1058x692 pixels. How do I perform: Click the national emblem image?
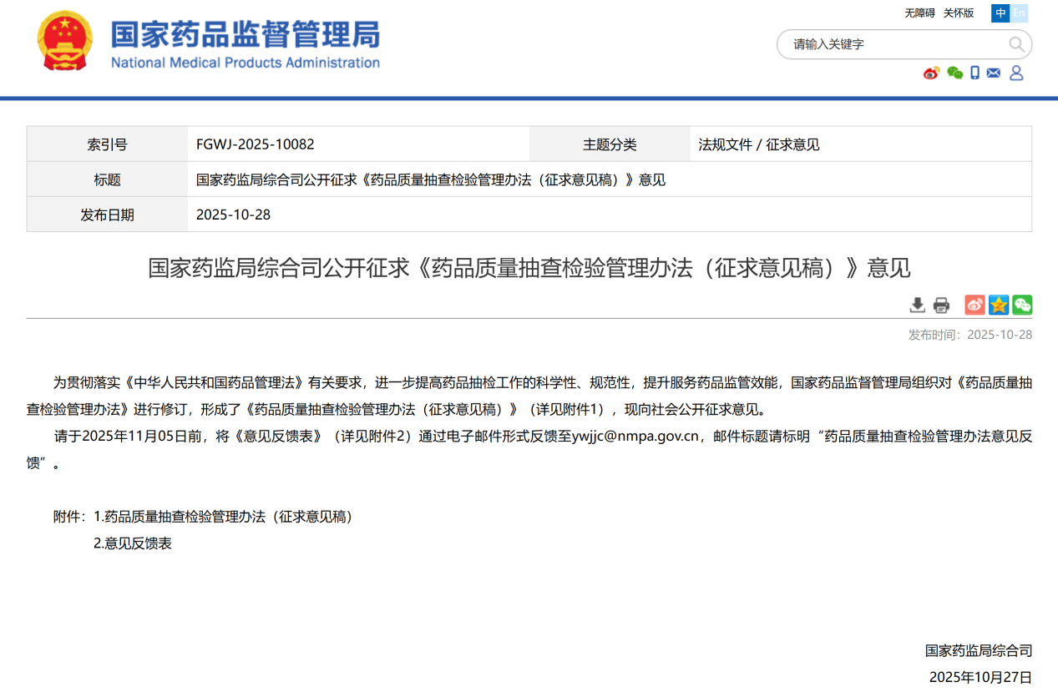click(x=65, y=41)
